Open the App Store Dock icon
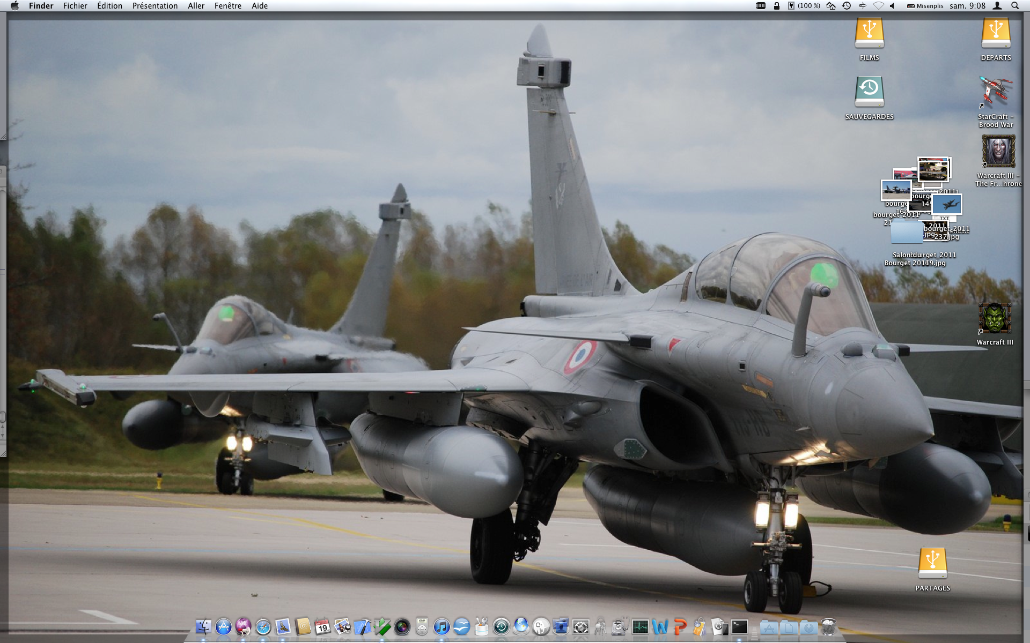The width and height of the screenshot is (1030, 643). coord(223,626)
